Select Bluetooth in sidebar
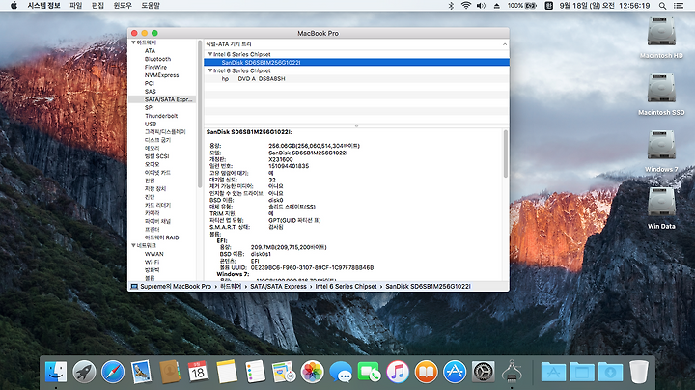Viewport: 695px width, 390px height. 157,59
